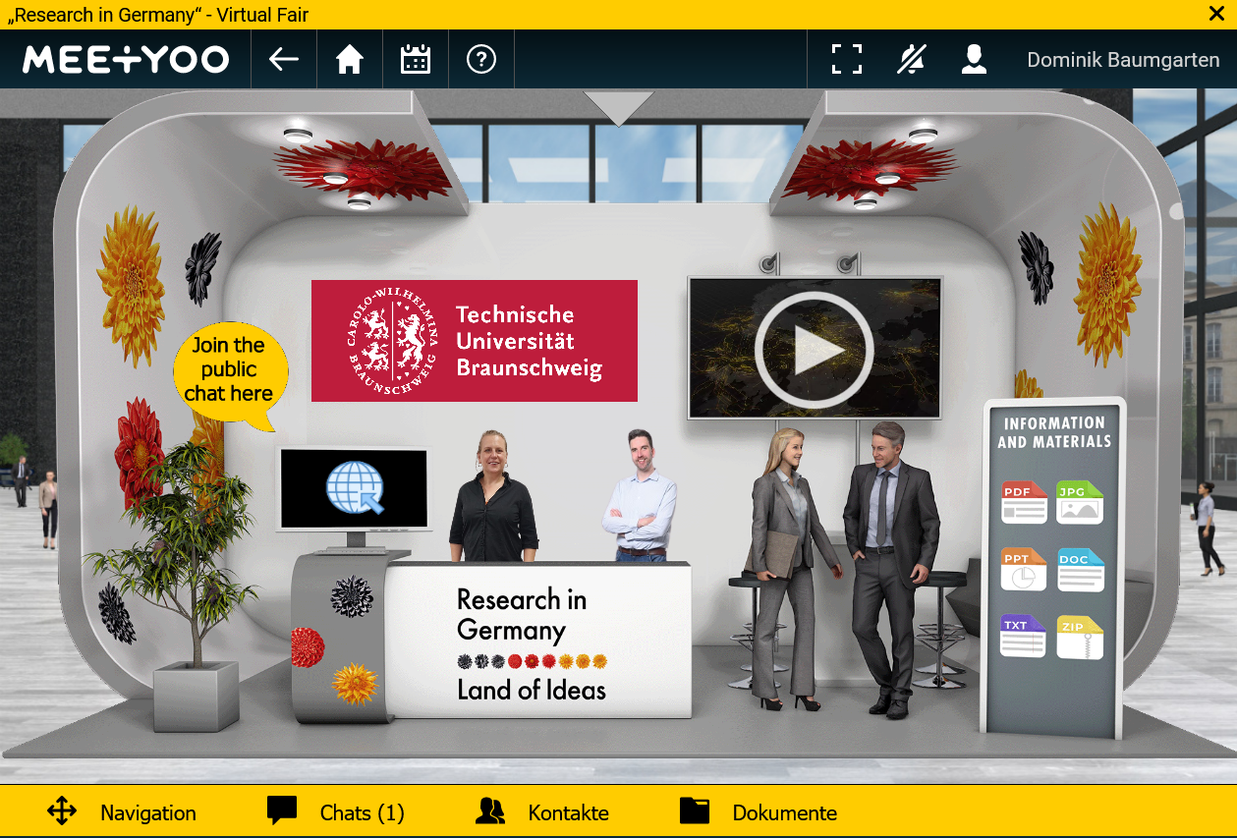
Task: Close the Virtual Fair window
Action: 1215,14
